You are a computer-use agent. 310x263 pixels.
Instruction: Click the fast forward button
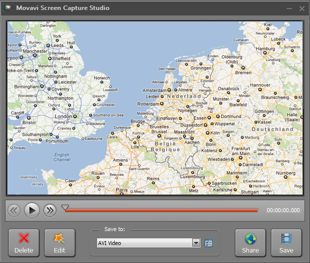click(49, 210)
